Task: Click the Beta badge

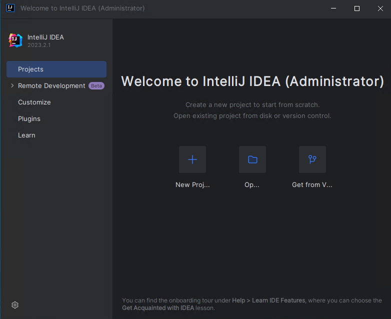Action: pyautogui.click(x=96, y=86)
